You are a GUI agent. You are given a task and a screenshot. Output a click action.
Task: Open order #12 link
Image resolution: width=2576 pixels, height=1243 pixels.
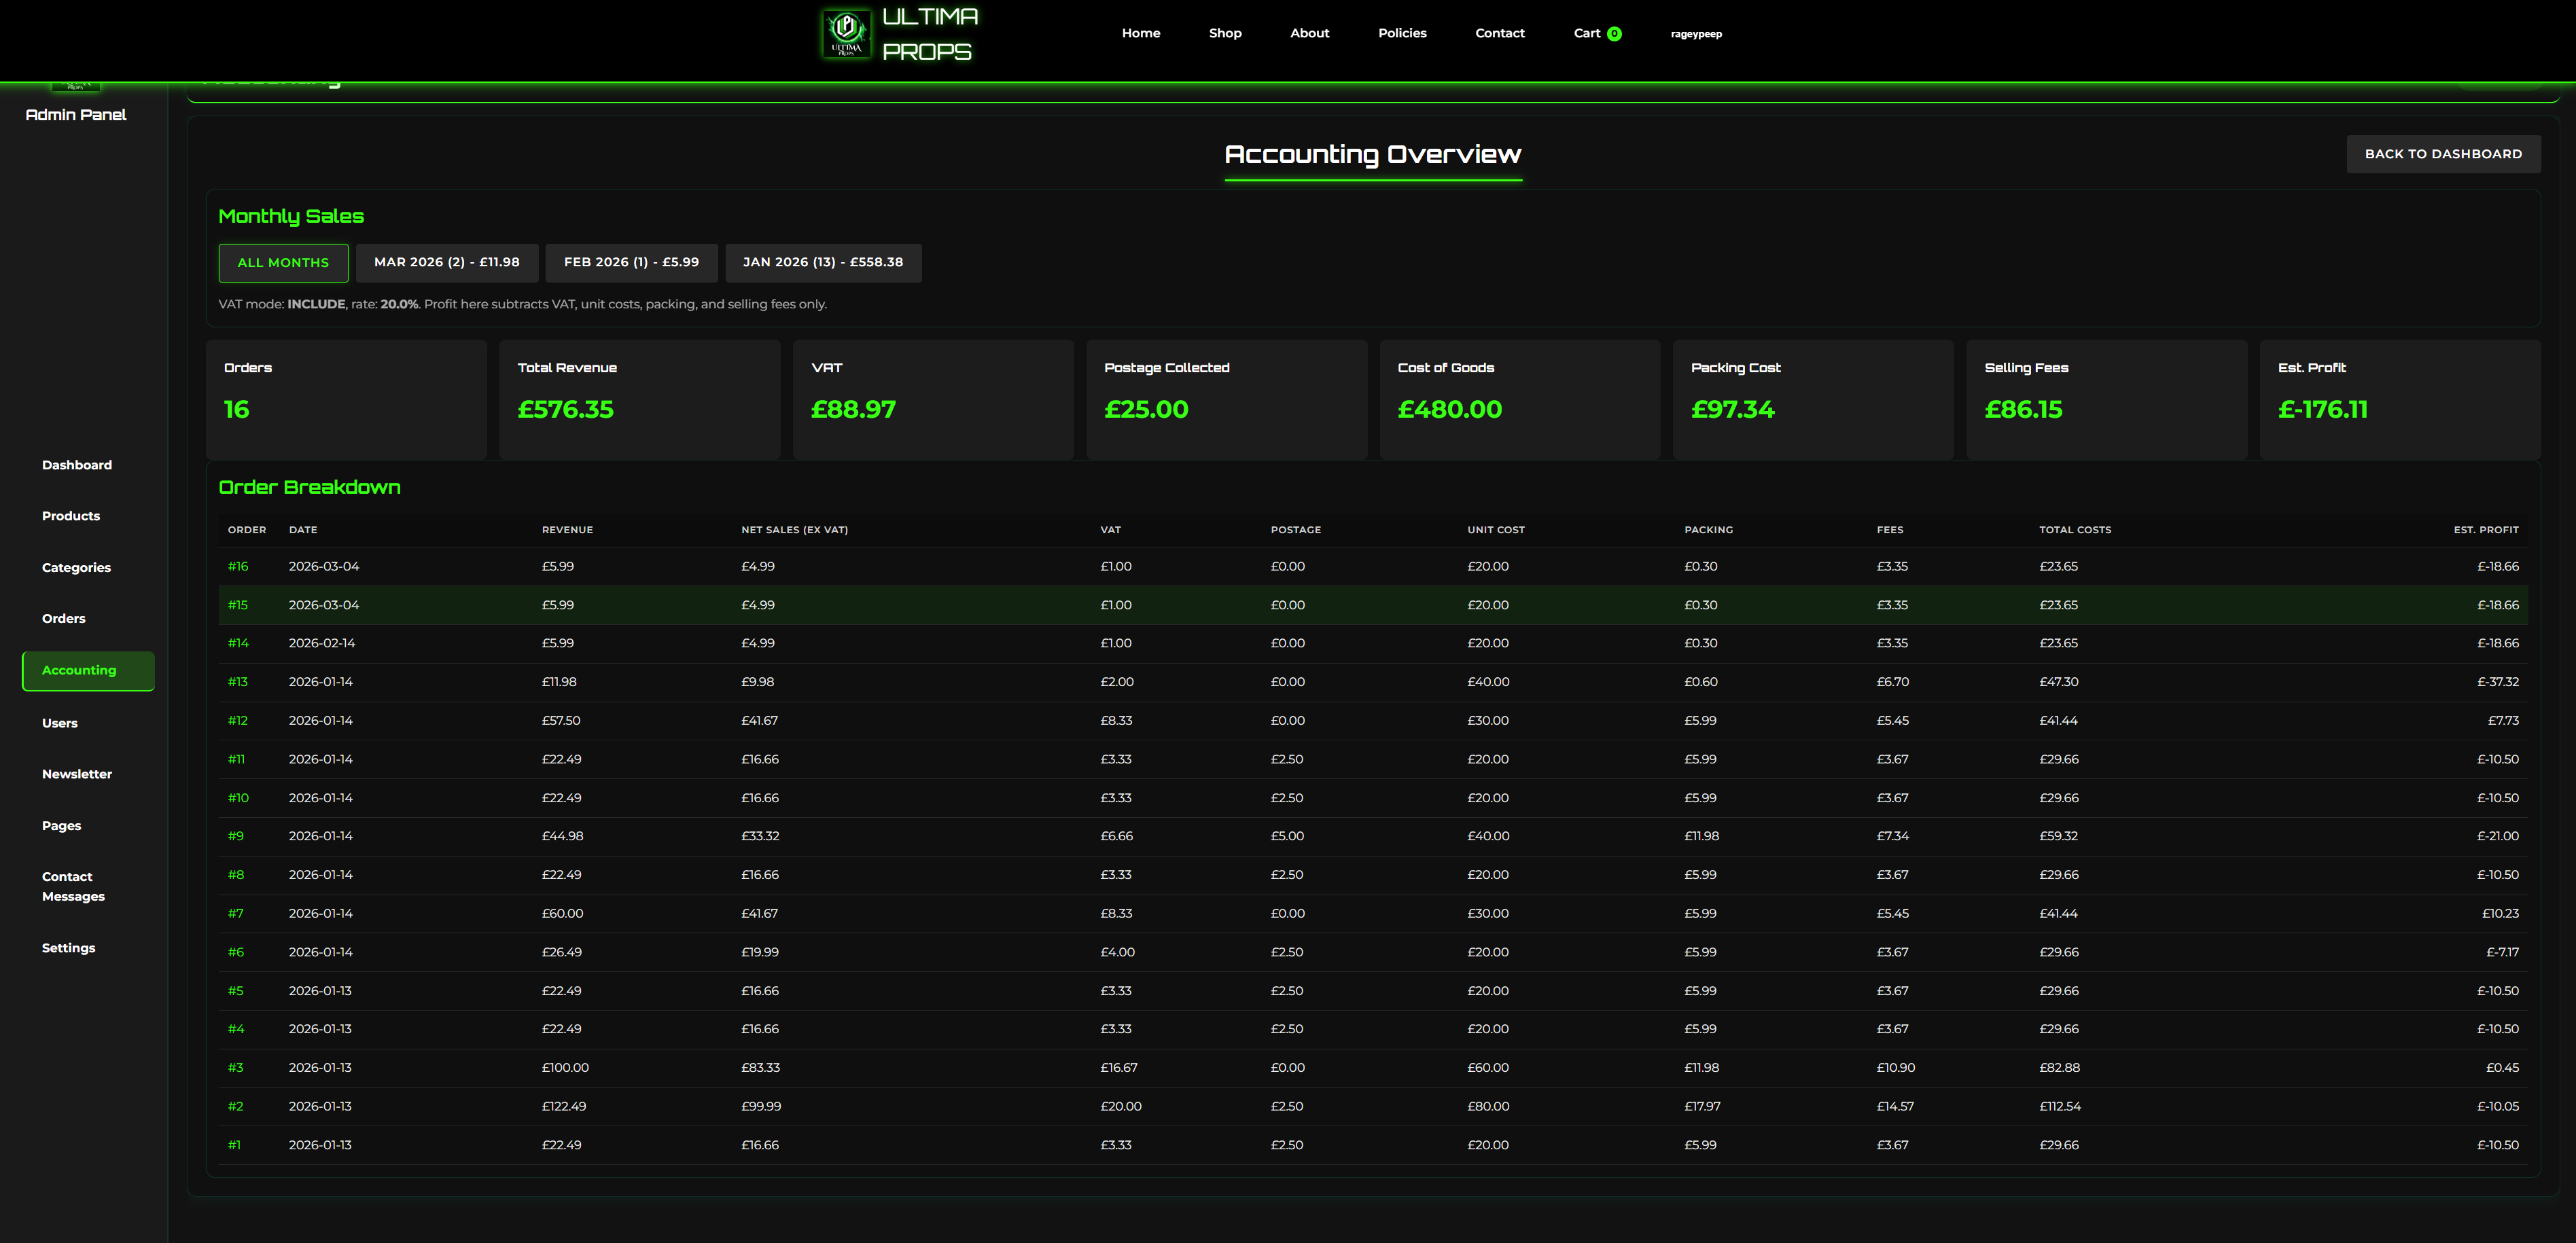(238, 721)
